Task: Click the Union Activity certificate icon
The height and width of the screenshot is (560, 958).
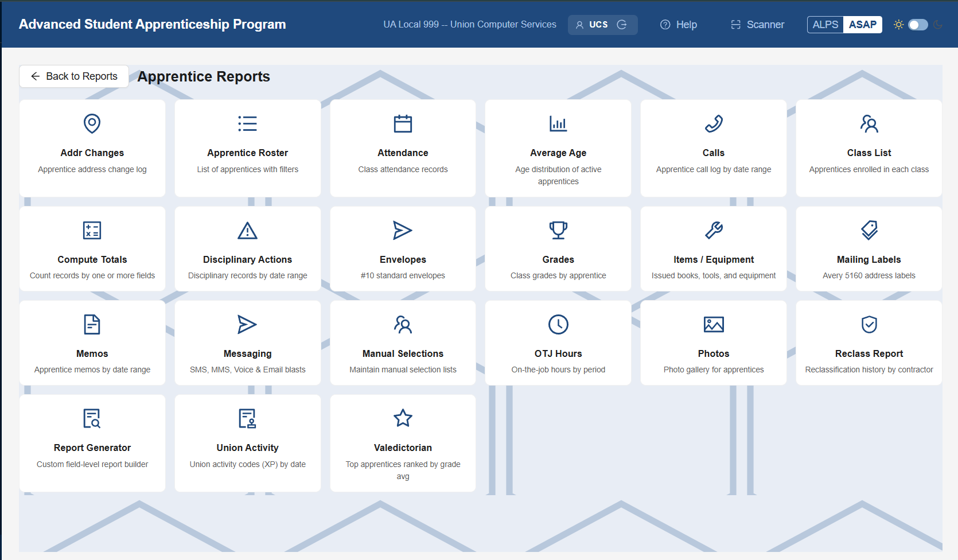Action: point(248,418)
